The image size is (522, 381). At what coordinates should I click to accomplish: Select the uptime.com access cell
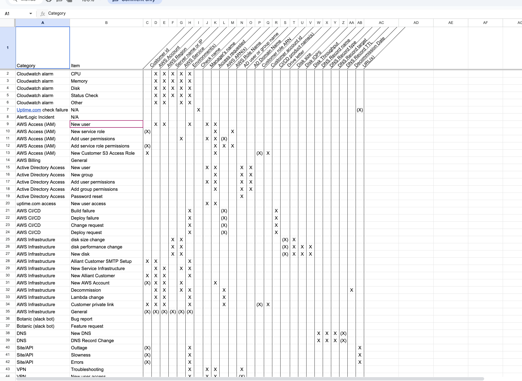click(43, 204)
